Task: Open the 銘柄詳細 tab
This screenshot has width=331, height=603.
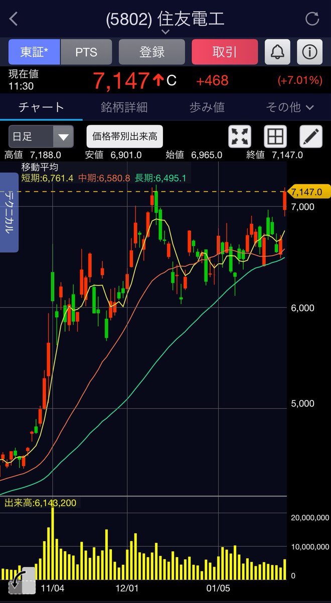Action: click(124, 107)
